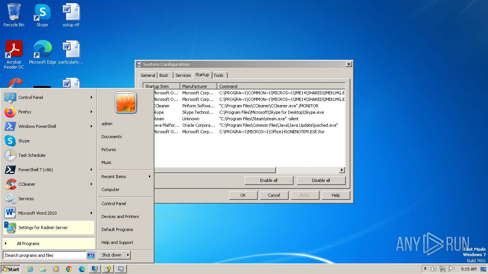Switch to the Boot tab
This screenshot has height=274, width=488.
164,75
